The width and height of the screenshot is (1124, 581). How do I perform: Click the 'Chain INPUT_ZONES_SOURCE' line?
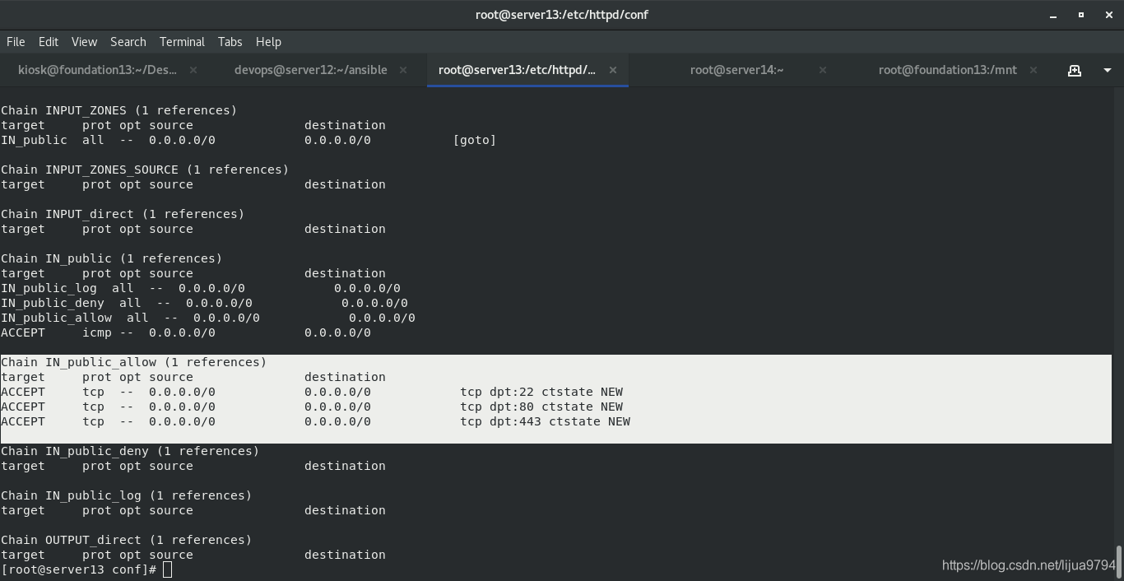[145, 170]
